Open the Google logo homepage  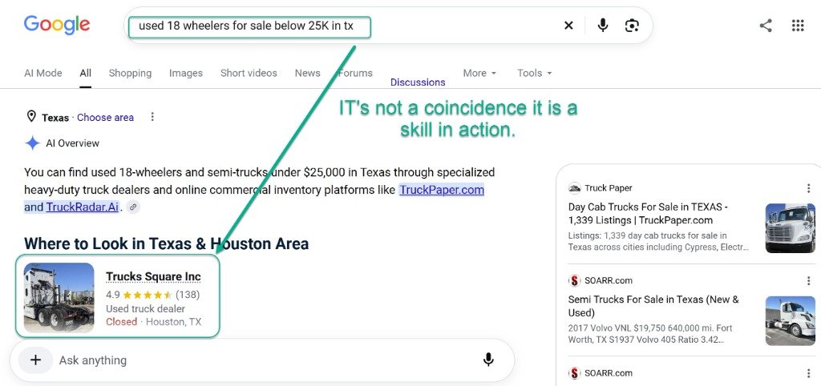[x=57, y=25]
